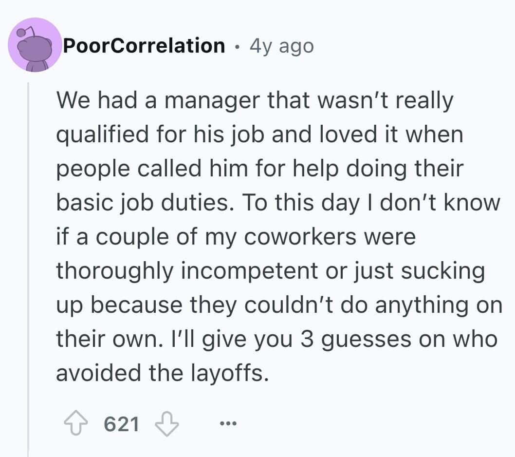Image resolution: width=515 pixels, height=457 pixels.
Task: Toggle the downvote on this comment
Action: point(166,423)
